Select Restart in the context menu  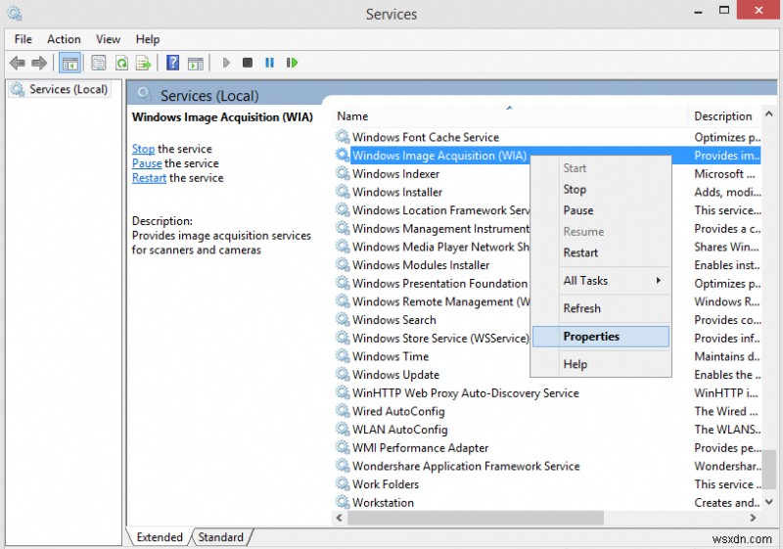[x=580, y=252]
